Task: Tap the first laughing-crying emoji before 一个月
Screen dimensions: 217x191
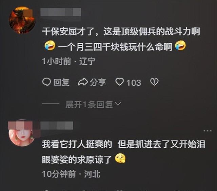Action: [50, 46]
